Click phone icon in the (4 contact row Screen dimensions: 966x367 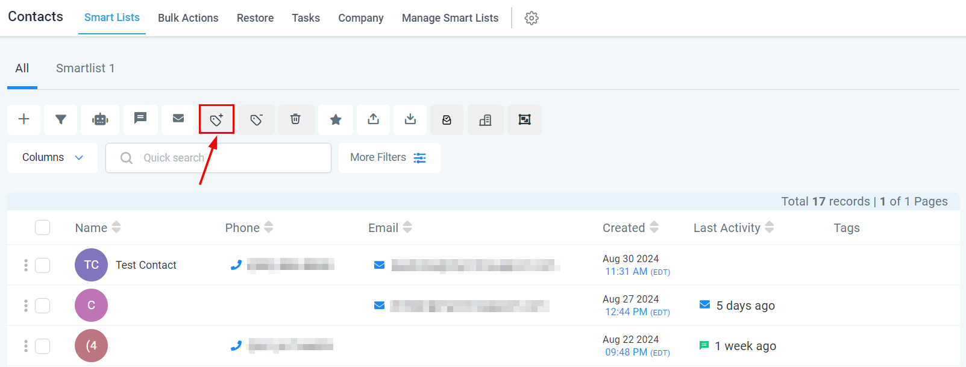click(x=236, y=345)
